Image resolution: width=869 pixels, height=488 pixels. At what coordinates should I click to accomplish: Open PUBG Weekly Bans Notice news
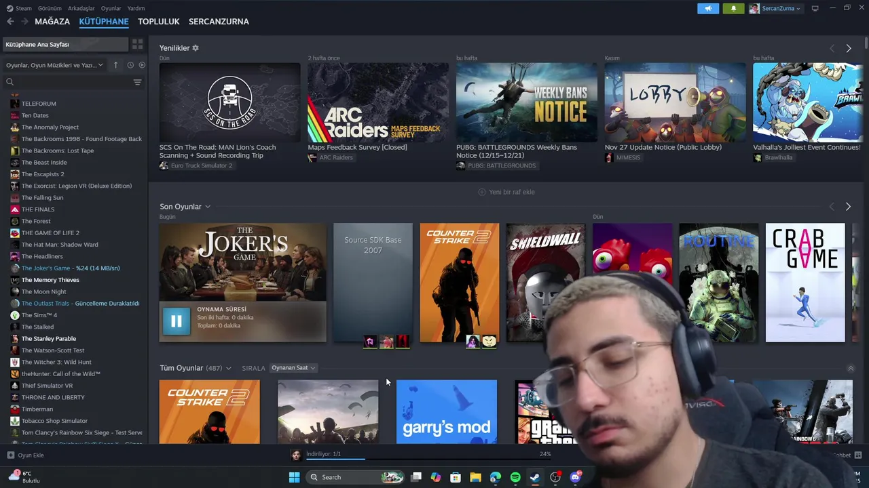527,102
